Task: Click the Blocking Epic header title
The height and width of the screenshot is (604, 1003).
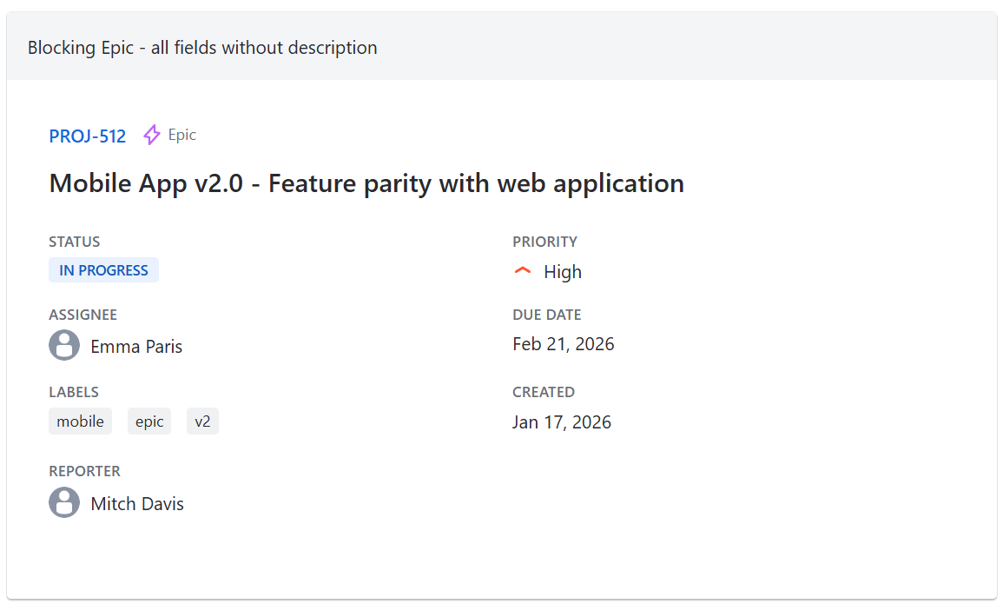Action: tap(202, 48)
